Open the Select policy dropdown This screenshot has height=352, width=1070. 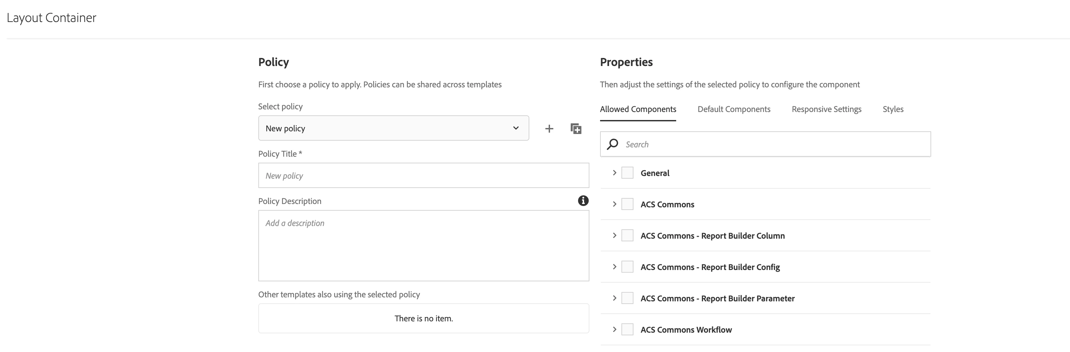pyautogui.click(x=393, y=128)
